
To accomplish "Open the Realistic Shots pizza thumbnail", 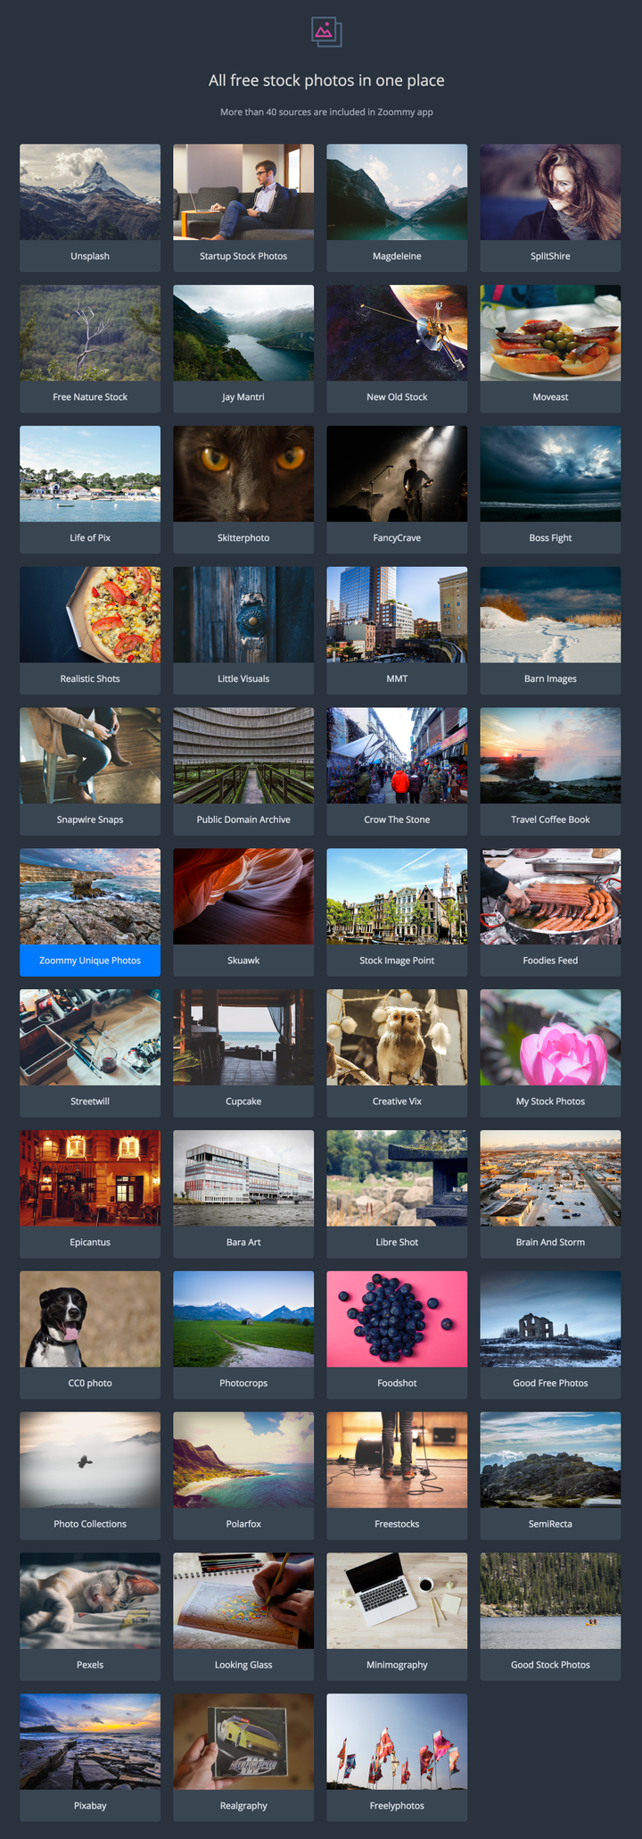I will (x=90, y=615).
